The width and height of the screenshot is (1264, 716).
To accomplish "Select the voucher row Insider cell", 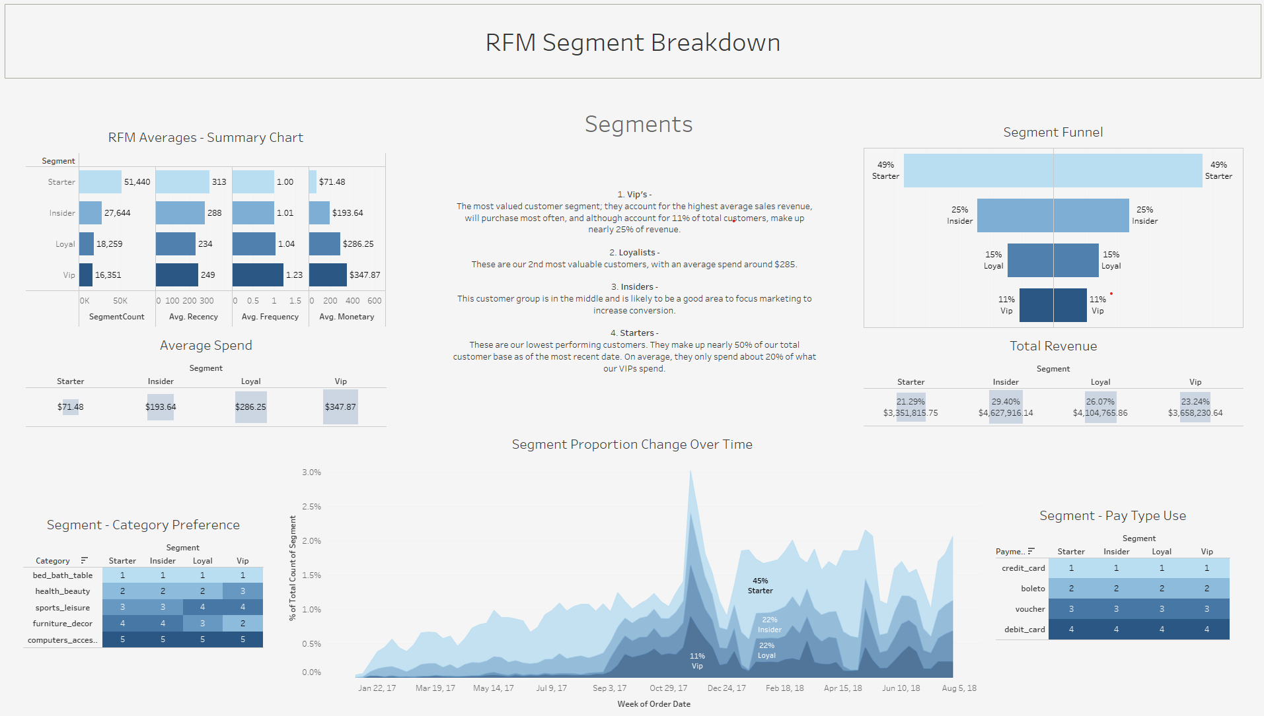I will [1116, 608].
